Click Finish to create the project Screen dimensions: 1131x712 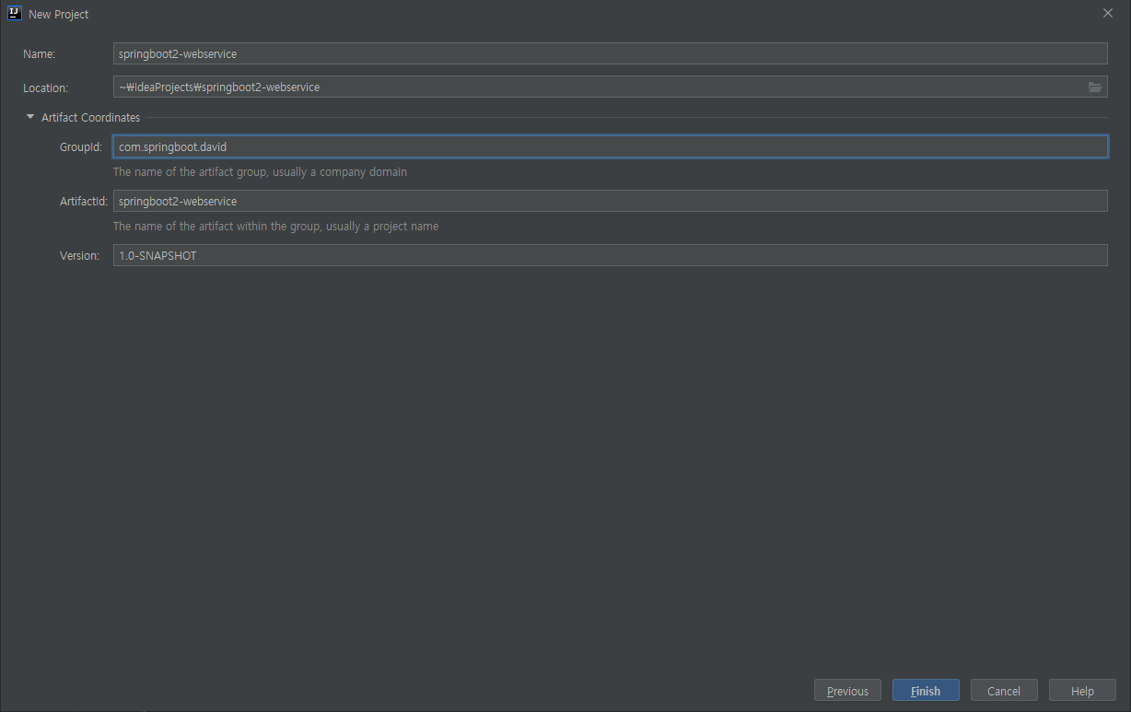click(x=926, y=691)
